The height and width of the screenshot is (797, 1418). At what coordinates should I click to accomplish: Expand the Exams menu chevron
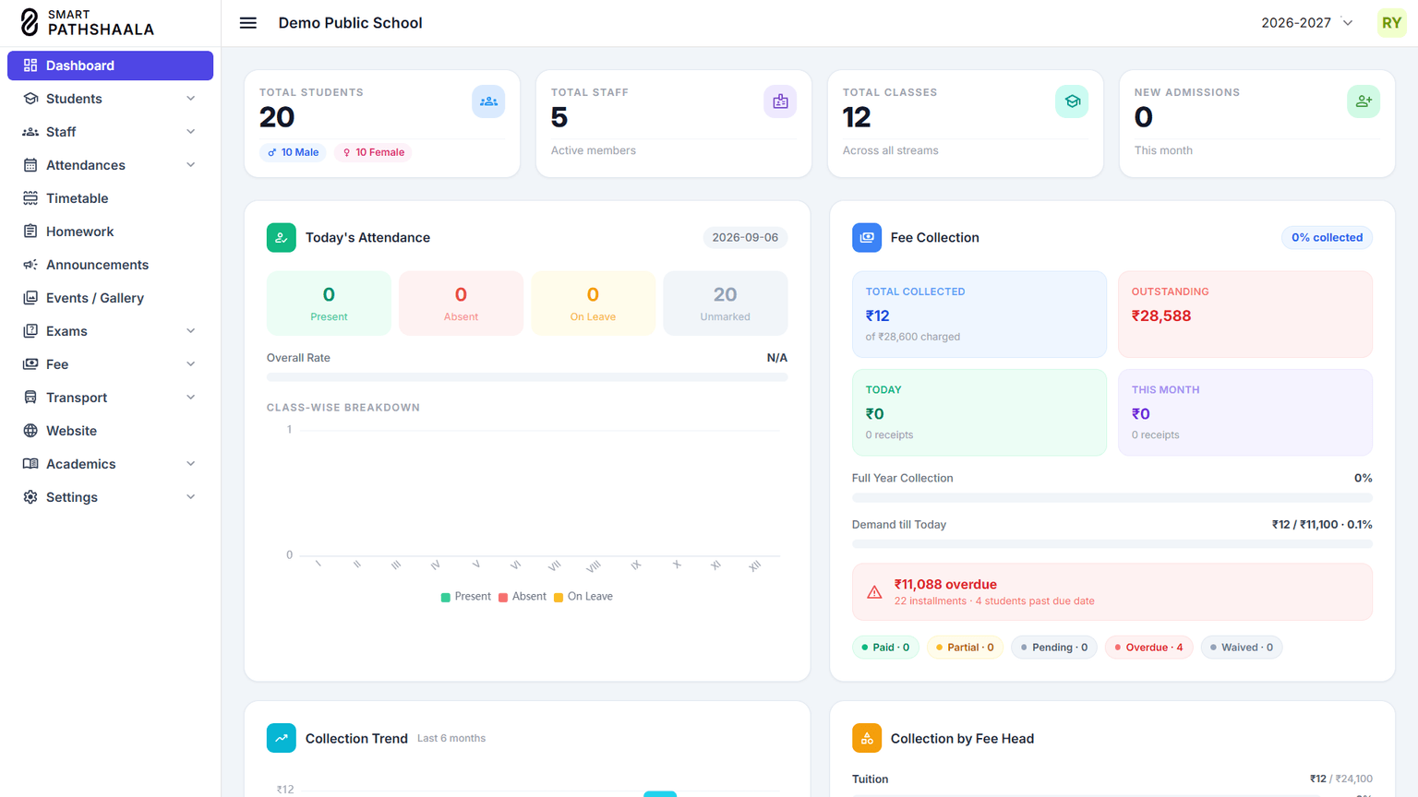191,331
